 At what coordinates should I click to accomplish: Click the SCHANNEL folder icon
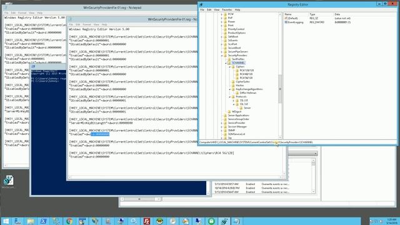click(x=229, y=62)
